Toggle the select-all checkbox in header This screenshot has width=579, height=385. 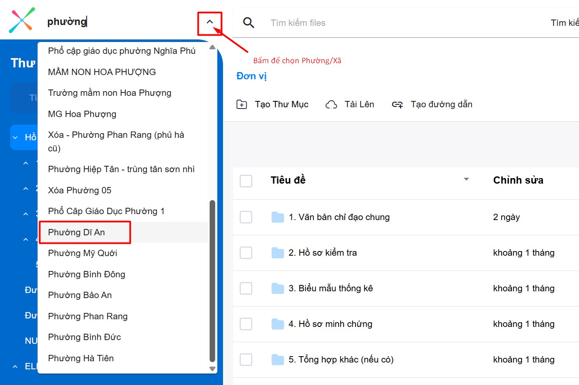tap(246, 181)
